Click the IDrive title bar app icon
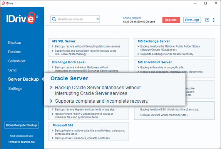This screenshot has height=149, width=221. [3, 3]
